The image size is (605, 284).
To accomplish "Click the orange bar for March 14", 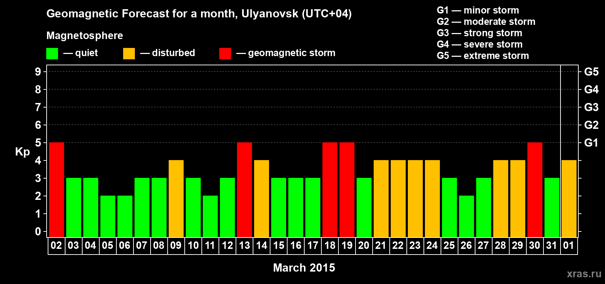I will 262,199.
